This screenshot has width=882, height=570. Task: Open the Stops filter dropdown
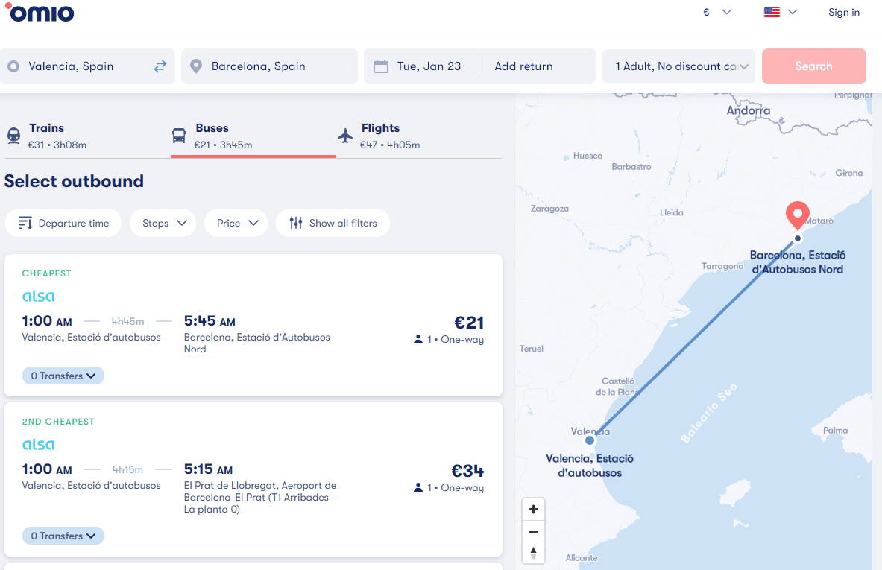pyautogui.click(x=163, y=222)
